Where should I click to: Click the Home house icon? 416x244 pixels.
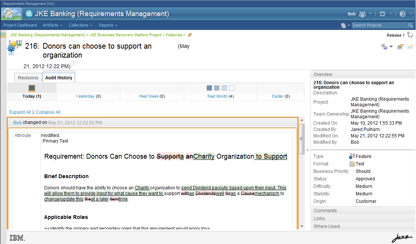[x=9, y=13]
